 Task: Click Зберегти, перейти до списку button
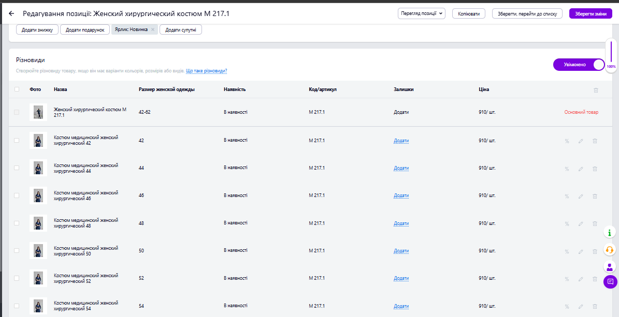point(527,13)
